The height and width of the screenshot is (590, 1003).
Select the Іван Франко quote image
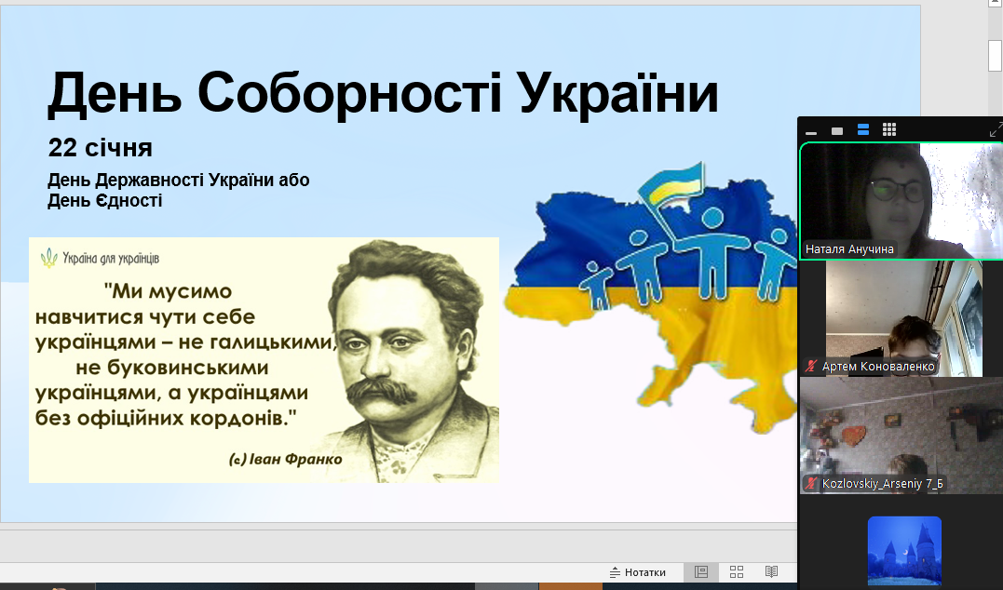pyautogui.click(x=264, y=360)
